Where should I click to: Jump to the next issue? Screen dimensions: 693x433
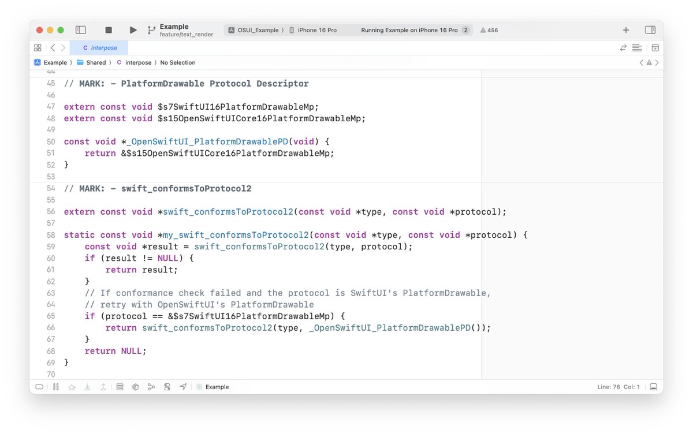[657, 62]
